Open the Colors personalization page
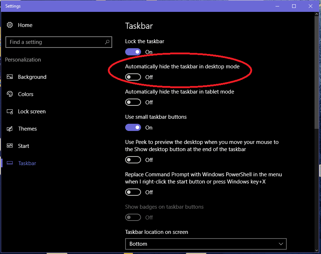 point(26,94)
